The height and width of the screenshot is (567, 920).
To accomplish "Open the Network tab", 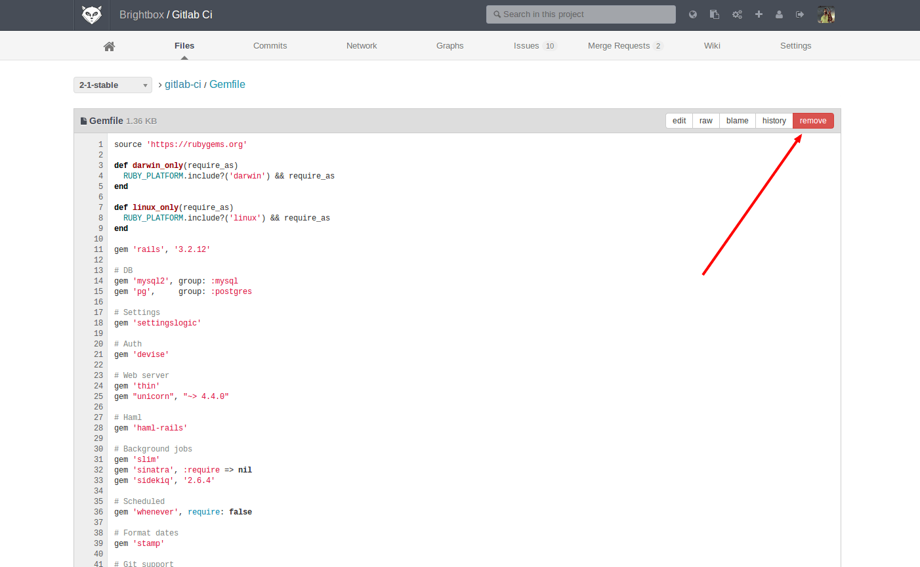I will click(362, 46).
